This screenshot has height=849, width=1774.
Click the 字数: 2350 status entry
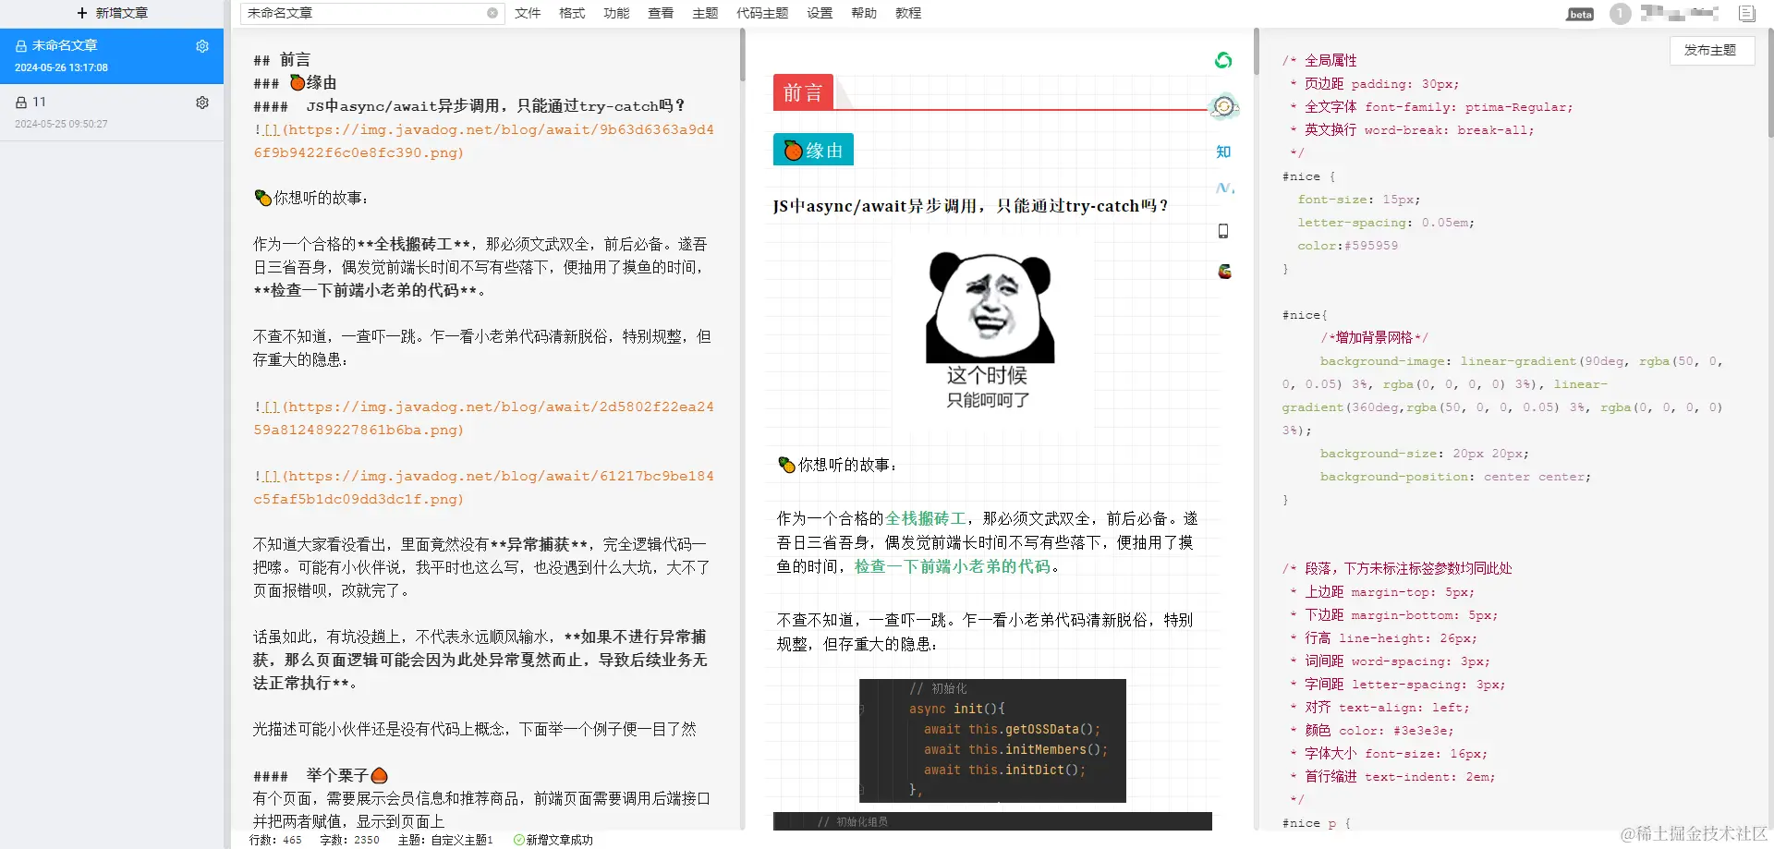click(x=349, y=840)
